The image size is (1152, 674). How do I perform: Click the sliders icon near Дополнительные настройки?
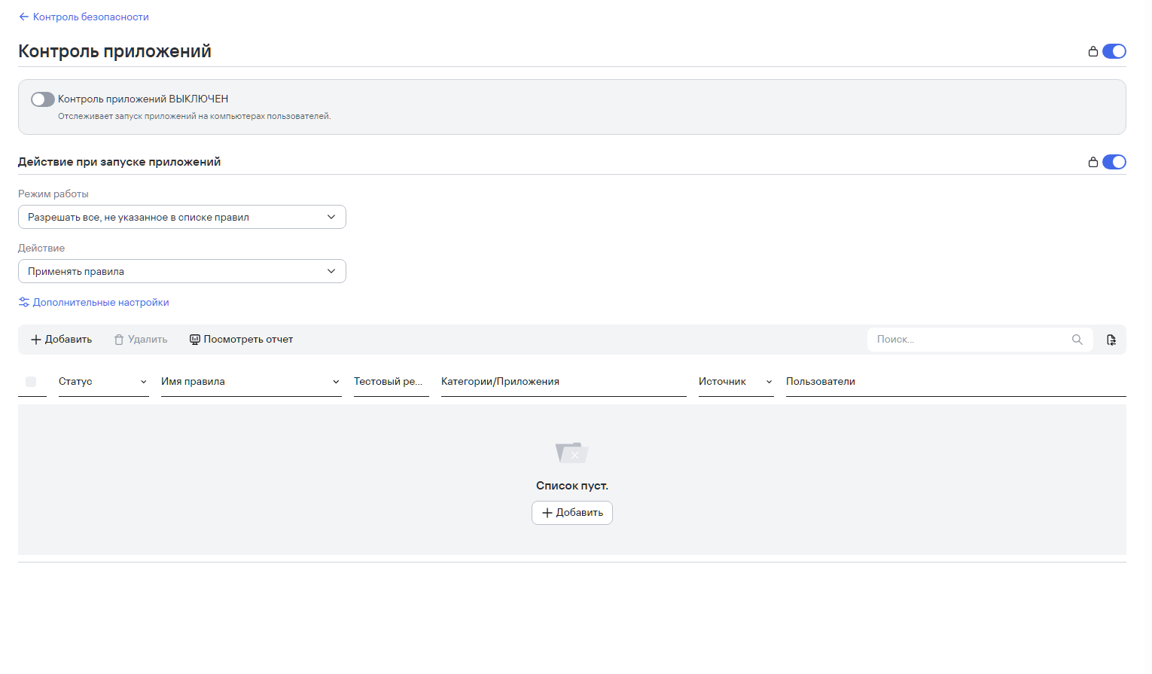(x=24, y=302)
